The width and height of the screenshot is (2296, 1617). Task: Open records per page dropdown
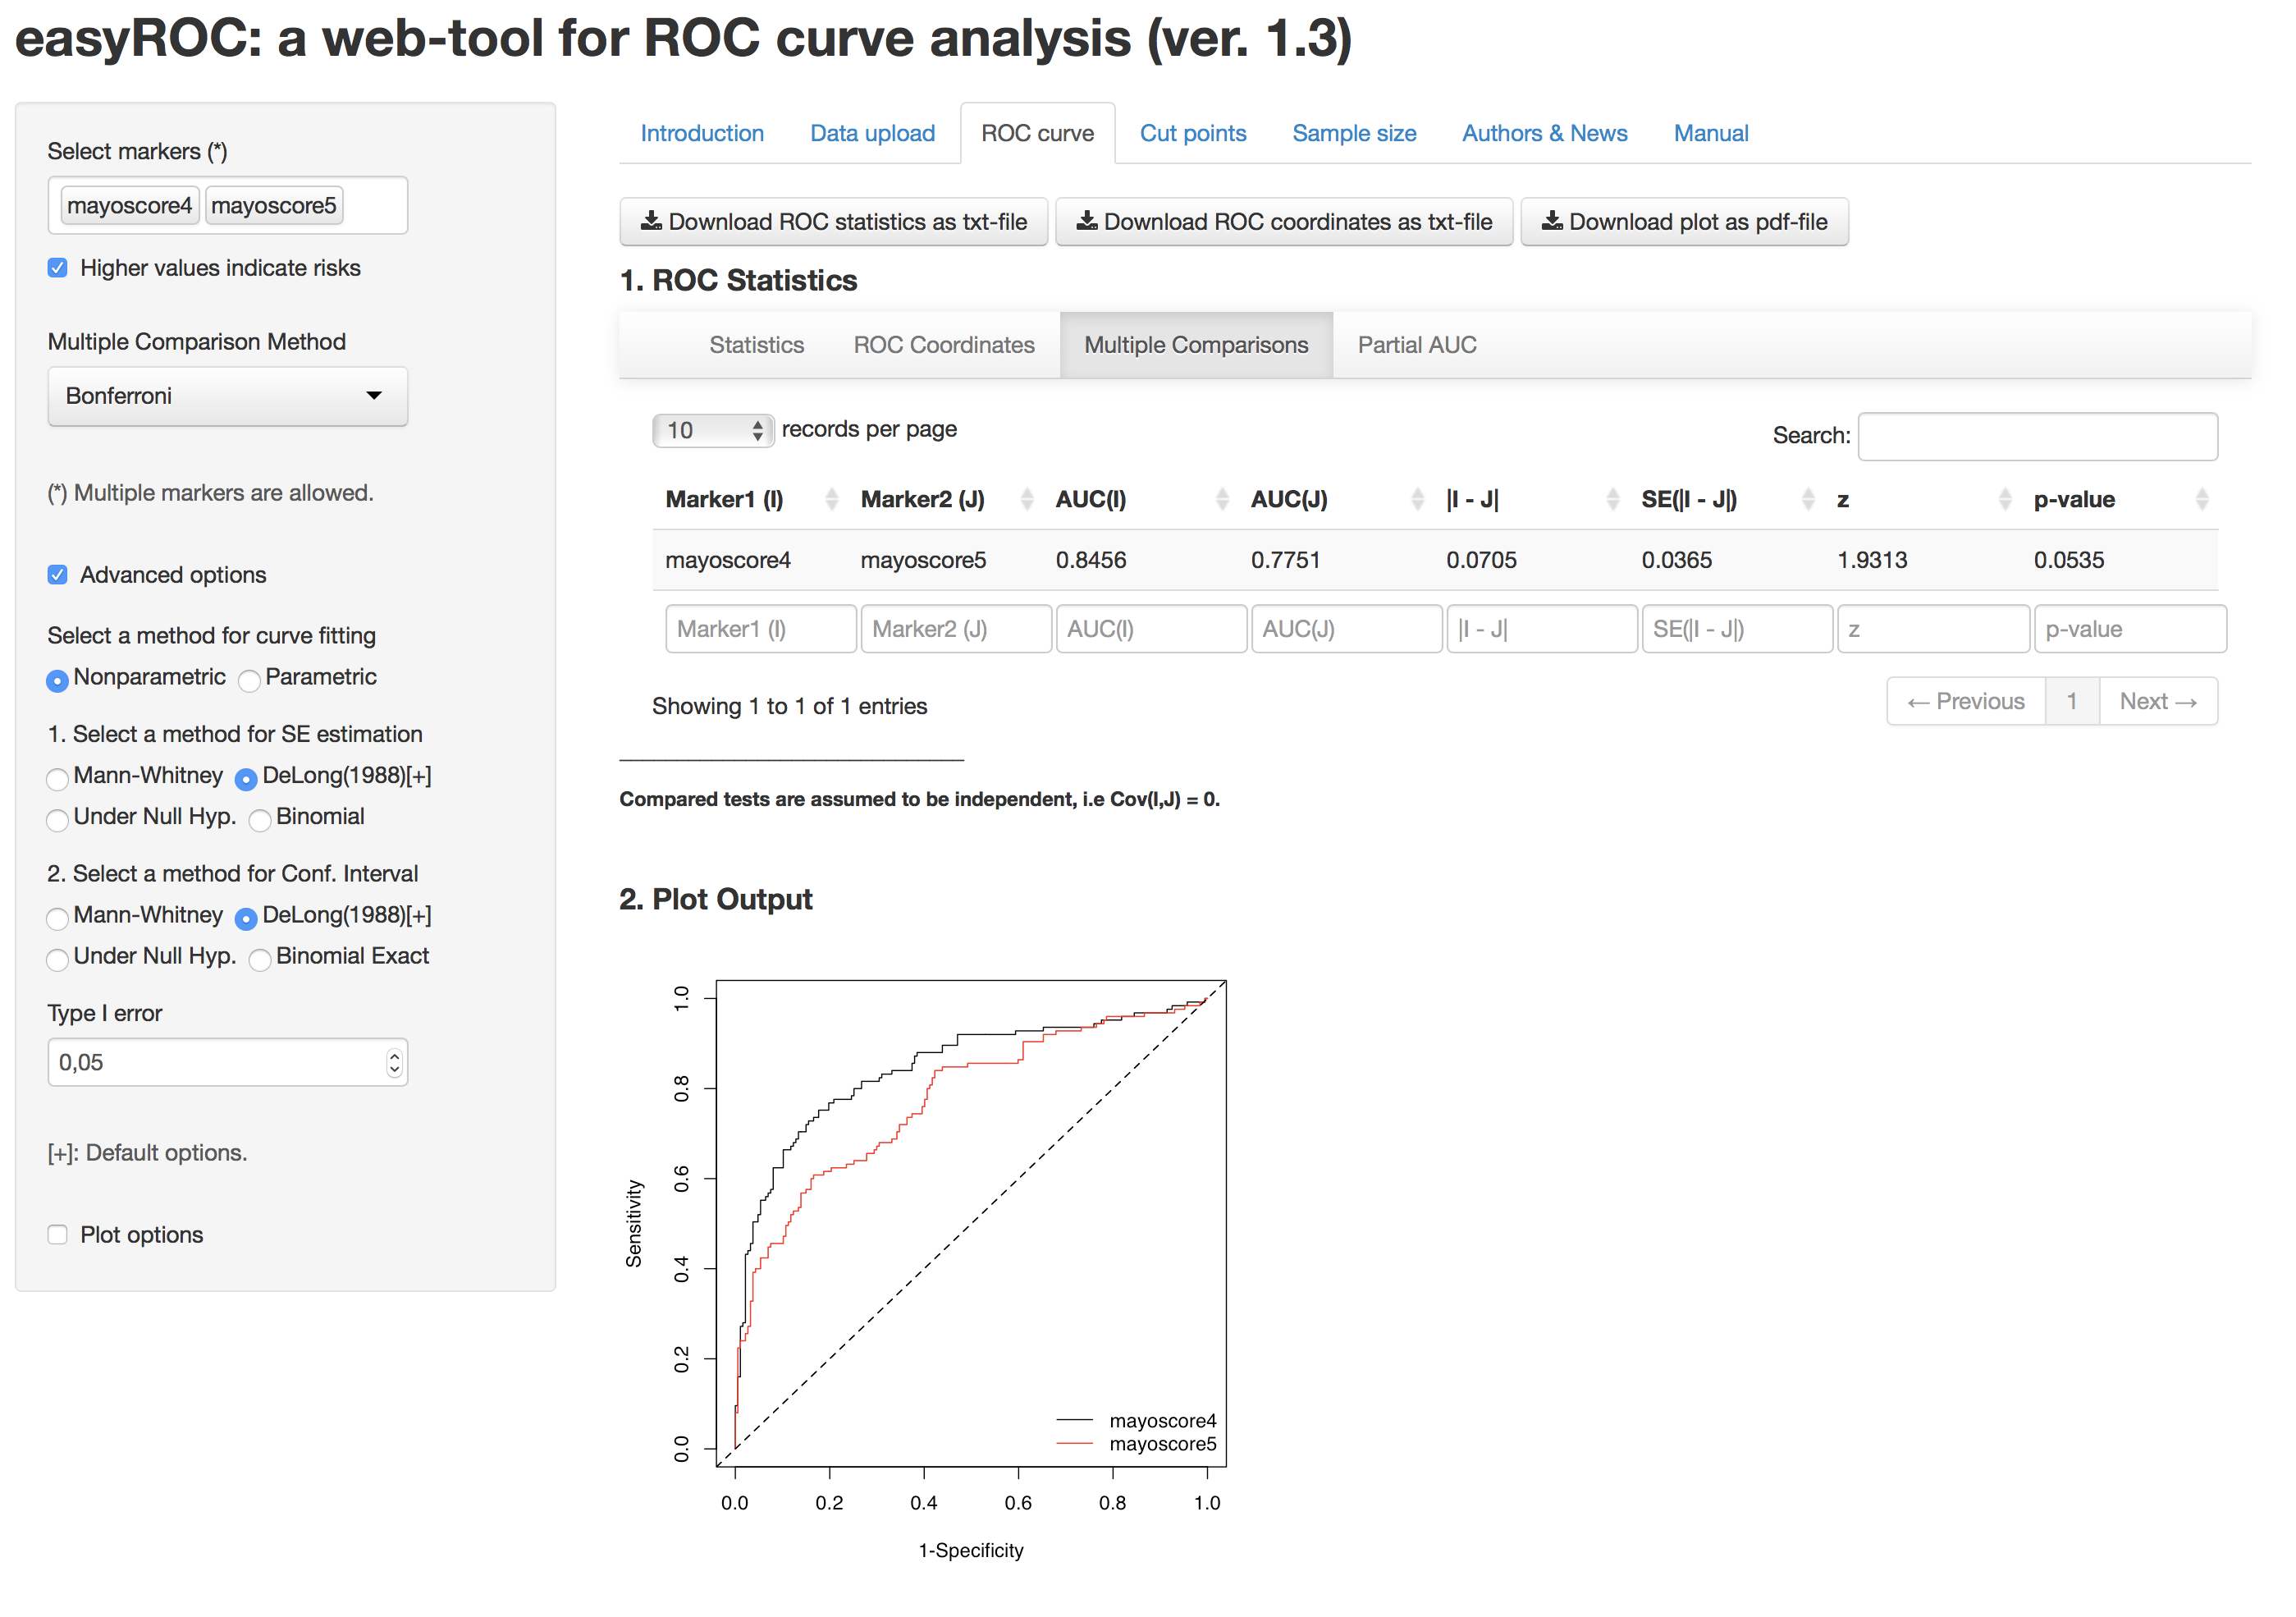pos(712,431)
